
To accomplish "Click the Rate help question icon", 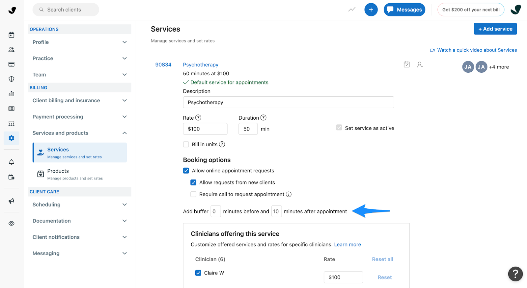I will tap(198, 118).
